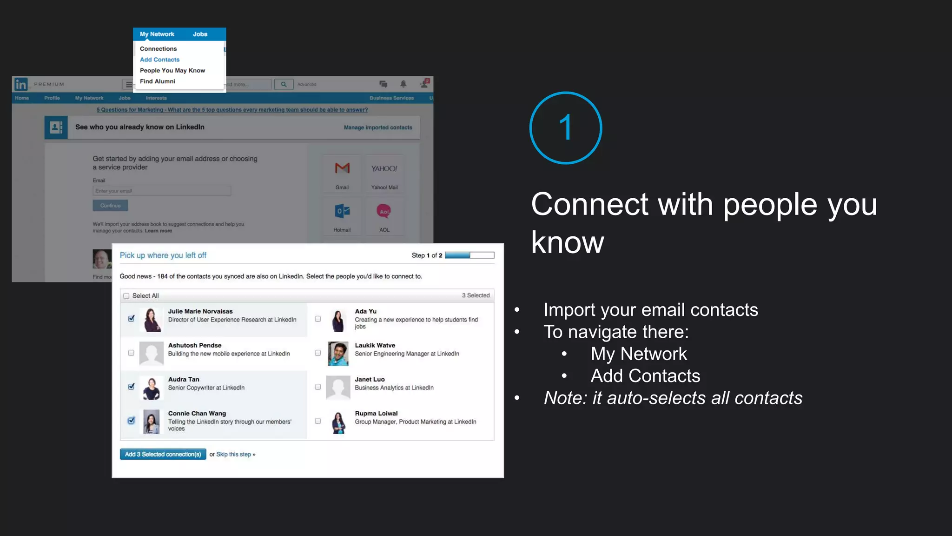Open Interests in the navigation bar
The image size is (952, 536).
[156, 98]
